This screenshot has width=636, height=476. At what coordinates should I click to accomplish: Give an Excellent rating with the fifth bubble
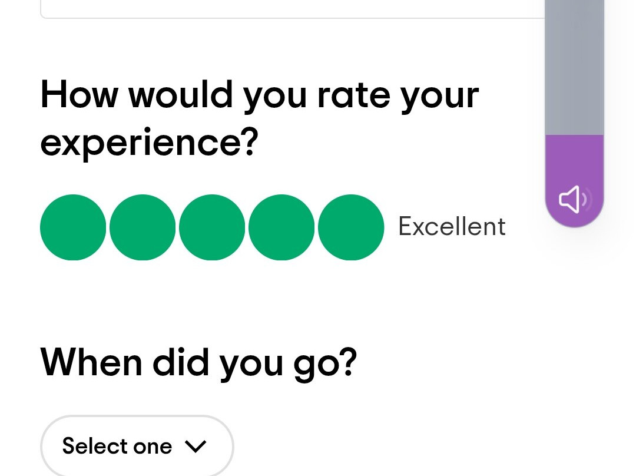[351, 227]
